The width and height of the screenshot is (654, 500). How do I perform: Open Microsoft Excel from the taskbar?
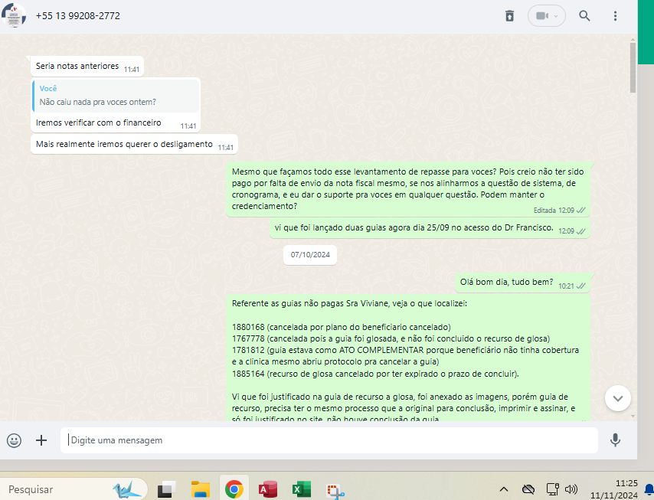pyautogui.click(x=301, y=489)
